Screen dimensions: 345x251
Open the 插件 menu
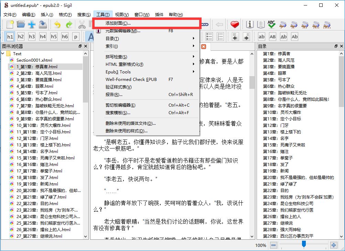tap(159, 14)
